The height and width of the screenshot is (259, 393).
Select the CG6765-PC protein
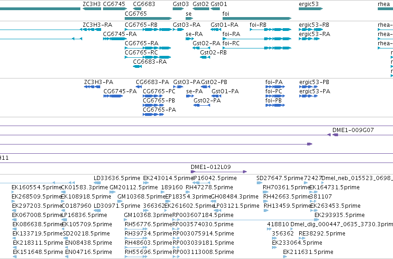coord(153,96)
